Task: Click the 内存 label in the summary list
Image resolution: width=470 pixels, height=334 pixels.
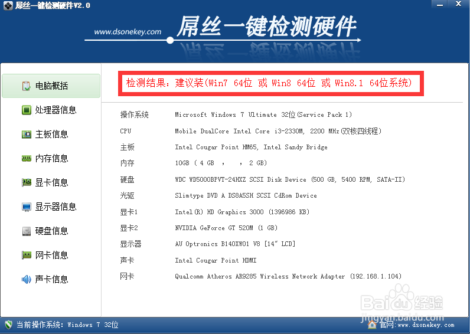Action: (x=127, y=163)
